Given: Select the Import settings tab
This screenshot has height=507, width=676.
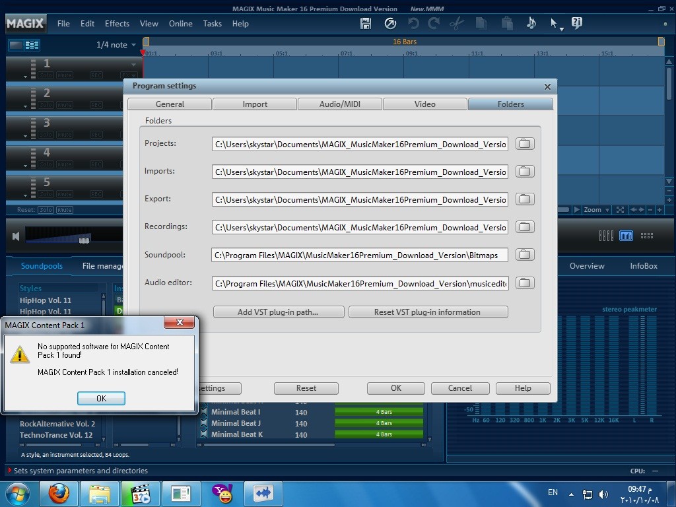Looking at the screenshot, I should 255,104.
